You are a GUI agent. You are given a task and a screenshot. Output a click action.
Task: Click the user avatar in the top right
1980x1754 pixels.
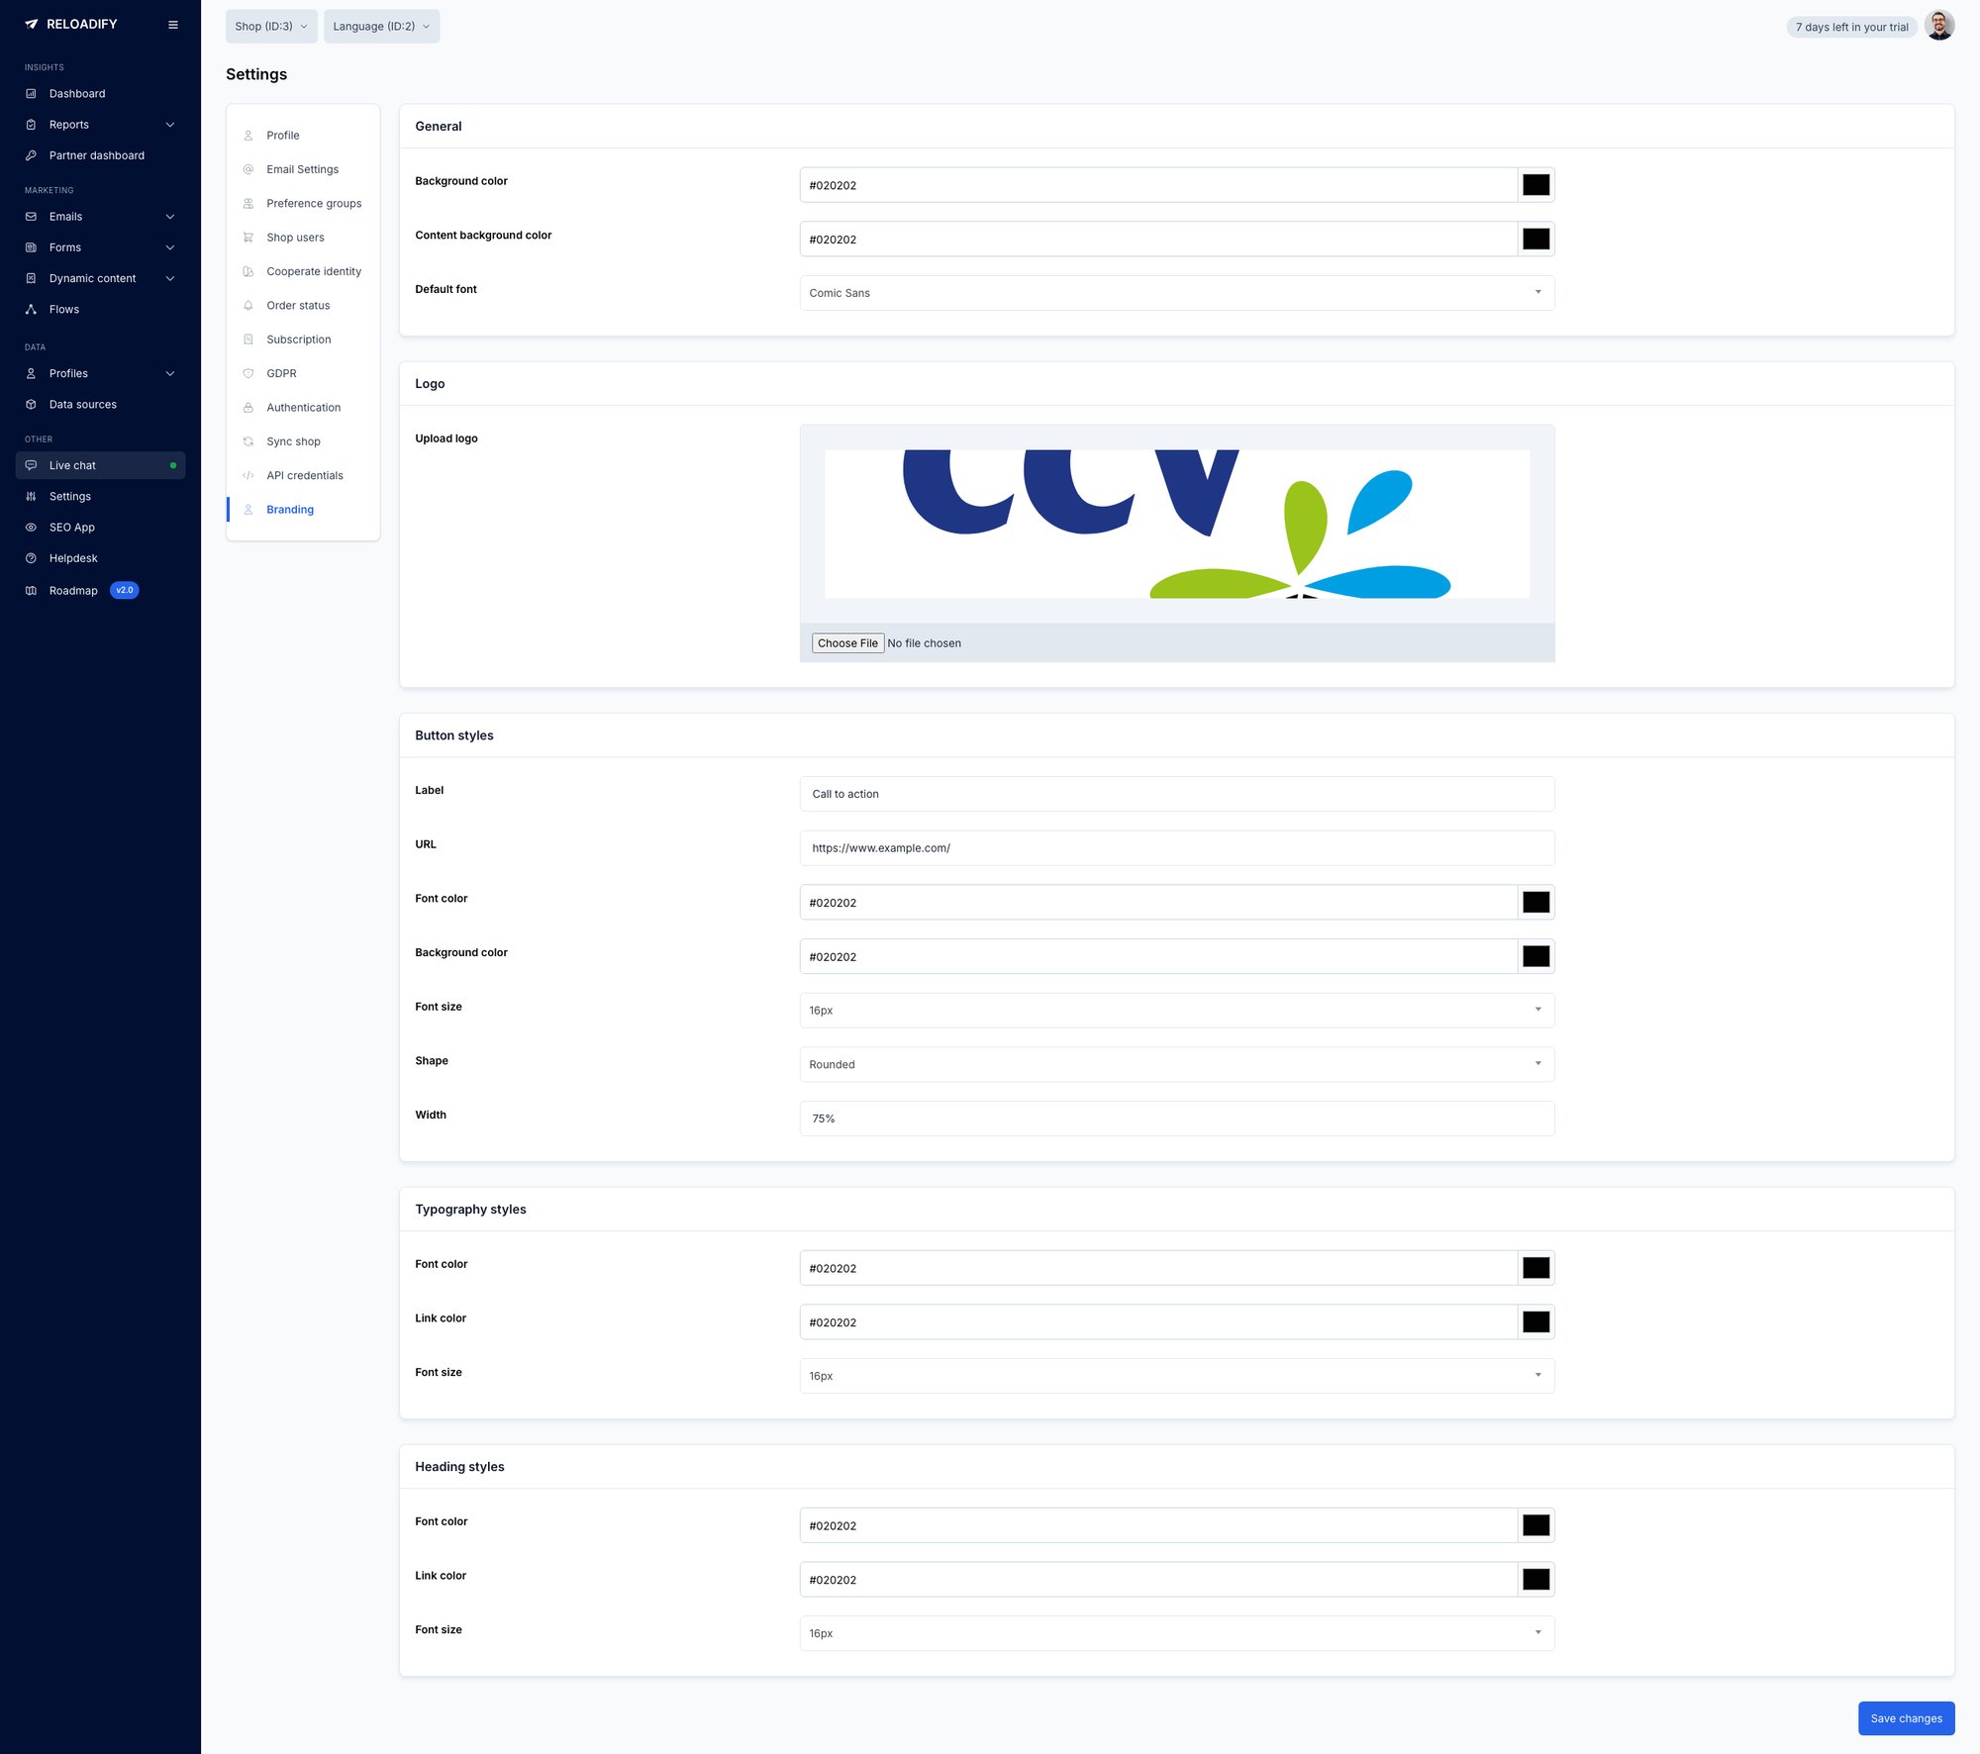pos(1939,25)
